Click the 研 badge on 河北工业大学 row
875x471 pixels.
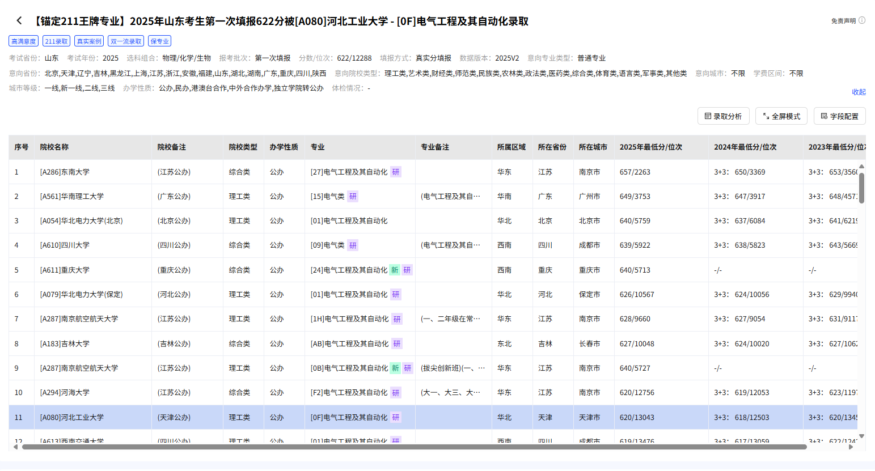coord(395,417)
